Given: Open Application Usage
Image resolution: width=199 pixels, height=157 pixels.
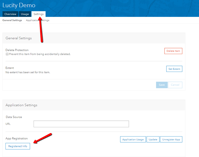Looking at the screenshot, I should coord(133,139).
